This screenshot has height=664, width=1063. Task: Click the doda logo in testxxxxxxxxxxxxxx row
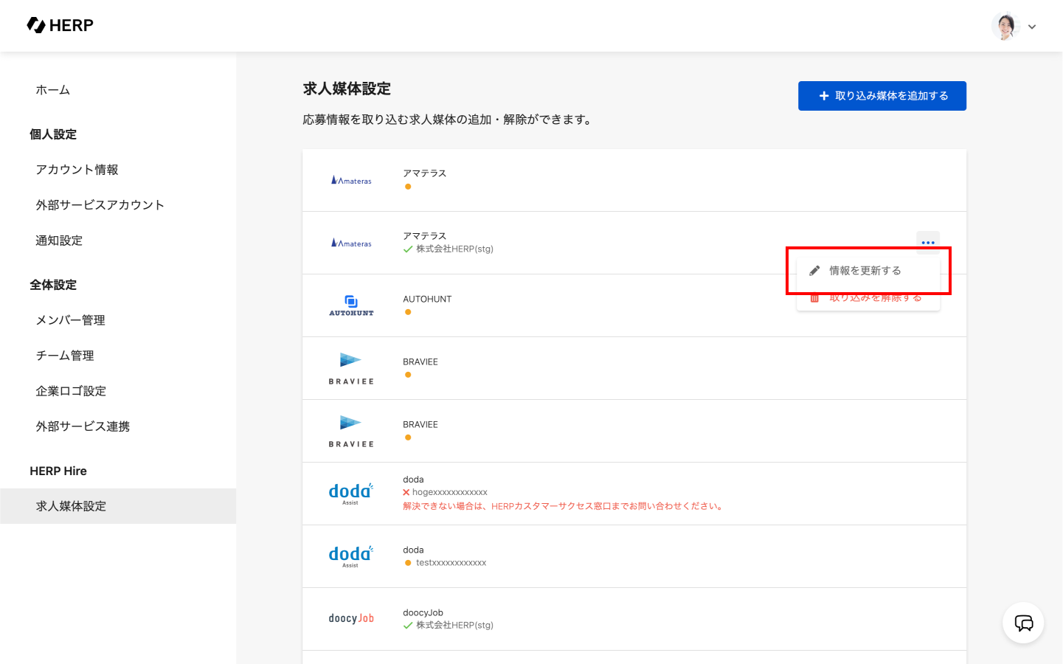coord(351,556)
